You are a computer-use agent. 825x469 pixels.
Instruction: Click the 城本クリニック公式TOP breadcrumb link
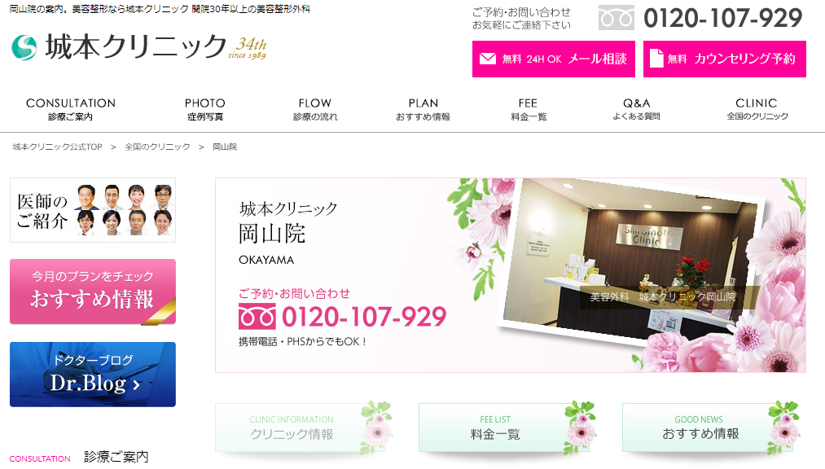pos(57,147)
